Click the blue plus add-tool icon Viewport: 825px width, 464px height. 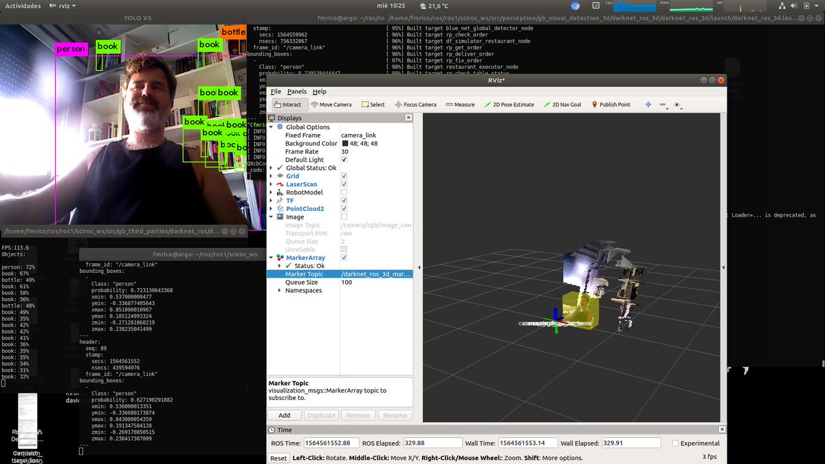point(648,104)
